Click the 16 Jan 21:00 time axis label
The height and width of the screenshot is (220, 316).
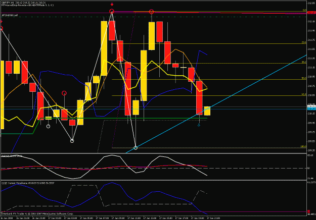tap(23, 218)
